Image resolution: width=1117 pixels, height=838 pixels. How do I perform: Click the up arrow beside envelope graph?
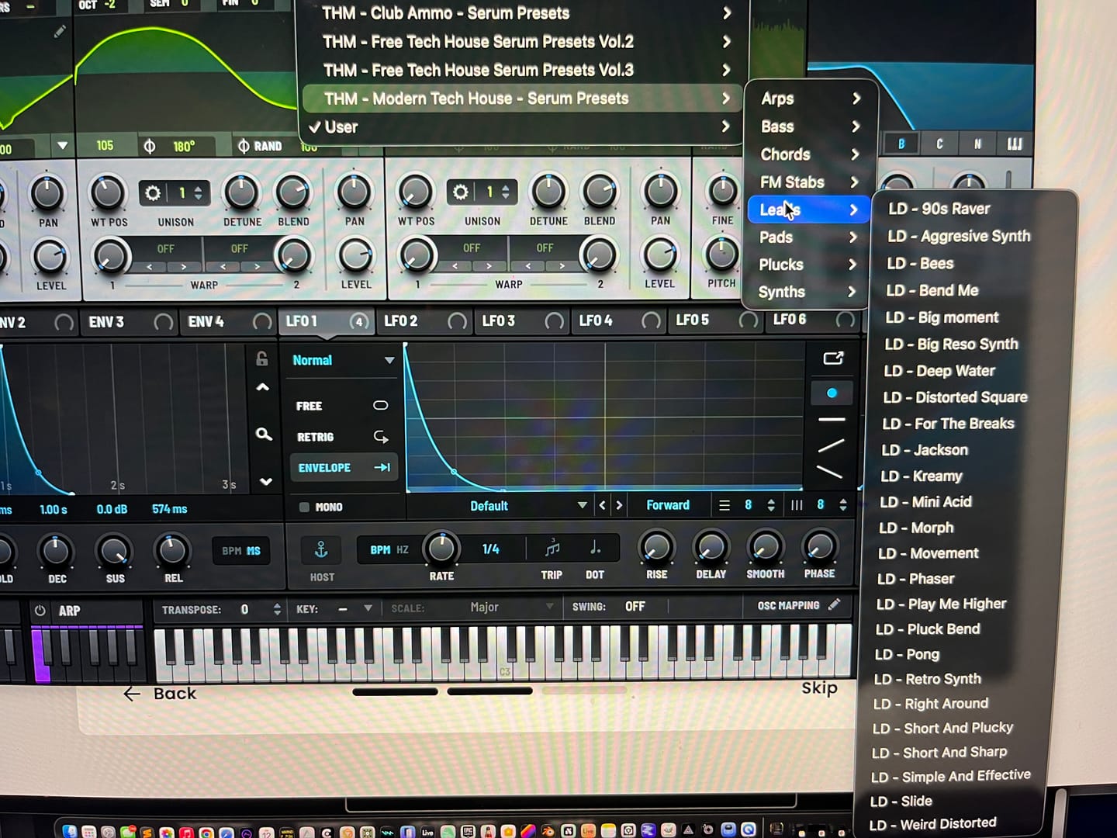pos(263,387)
